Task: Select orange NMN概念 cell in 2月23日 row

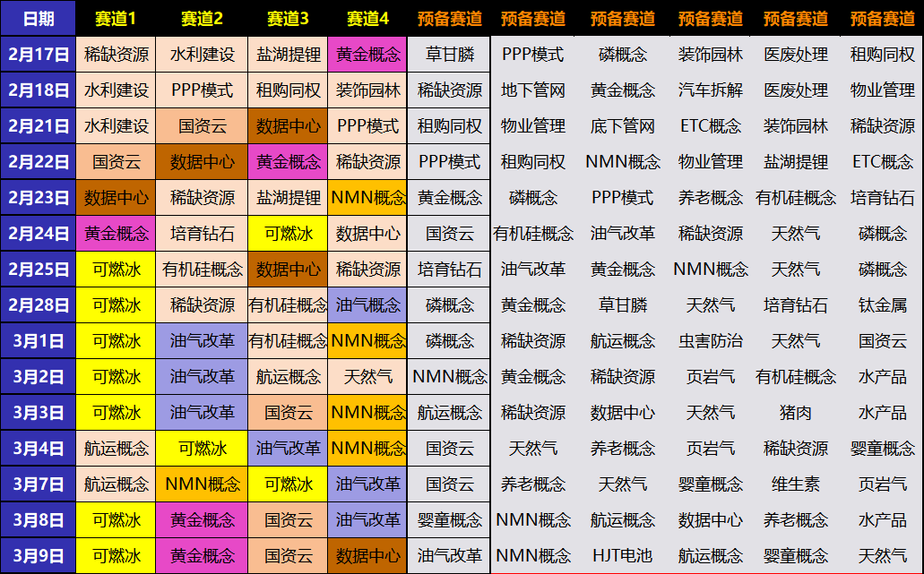Action: click(367, 198)
